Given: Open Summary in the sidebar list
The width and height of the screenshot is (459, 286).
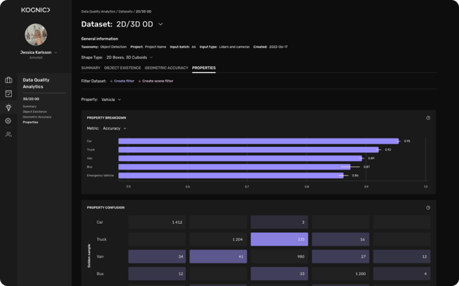Looking at the screenshot, I should pos(30,106).
